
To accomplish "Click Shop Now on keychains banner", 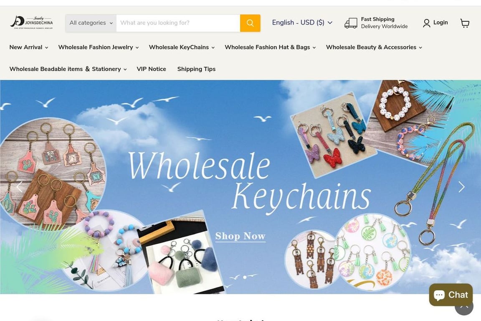I will [240, 236].
